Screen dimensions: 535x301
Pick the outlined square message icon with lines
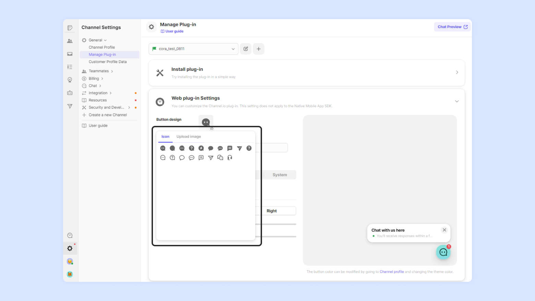point(201,158)
